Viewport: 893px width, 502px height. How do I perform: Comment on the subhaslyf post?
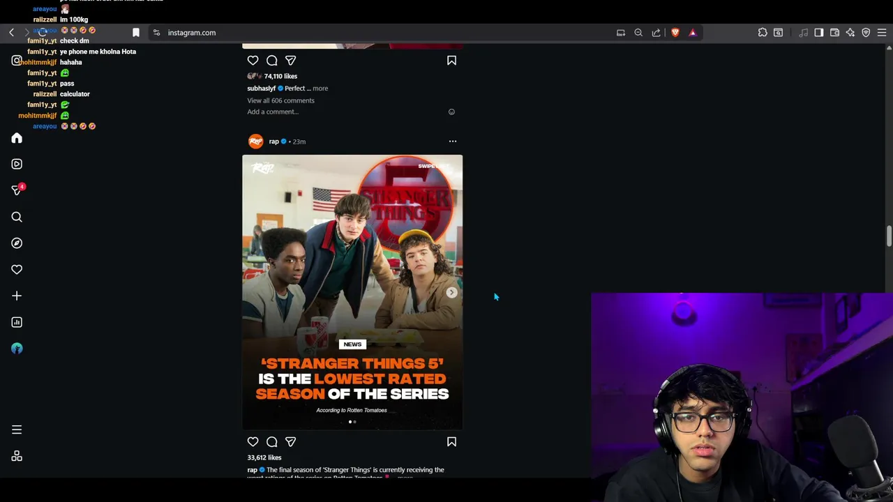point(271,61)
